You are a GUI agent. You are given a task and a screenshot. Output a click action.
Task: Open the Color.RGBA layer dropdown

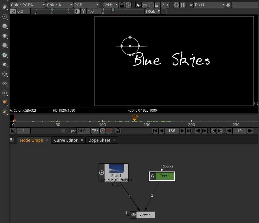28,5
